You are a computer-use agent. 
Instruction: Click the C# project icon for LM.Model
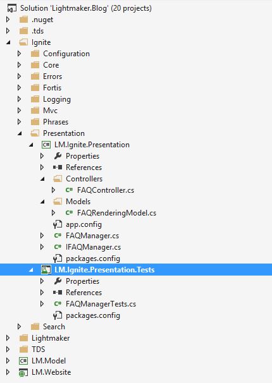coord(23,361)
